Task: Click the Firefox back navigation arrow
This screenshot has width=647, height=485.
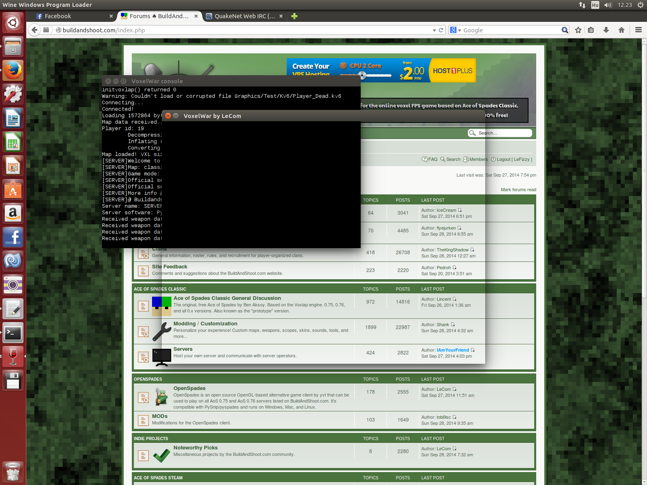Action: point(34,30)
